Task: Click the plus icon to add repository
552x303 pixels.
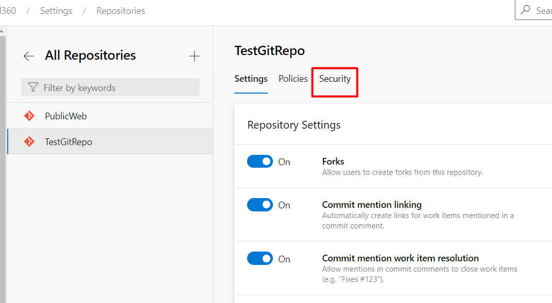Action: (x=194, y=56)
